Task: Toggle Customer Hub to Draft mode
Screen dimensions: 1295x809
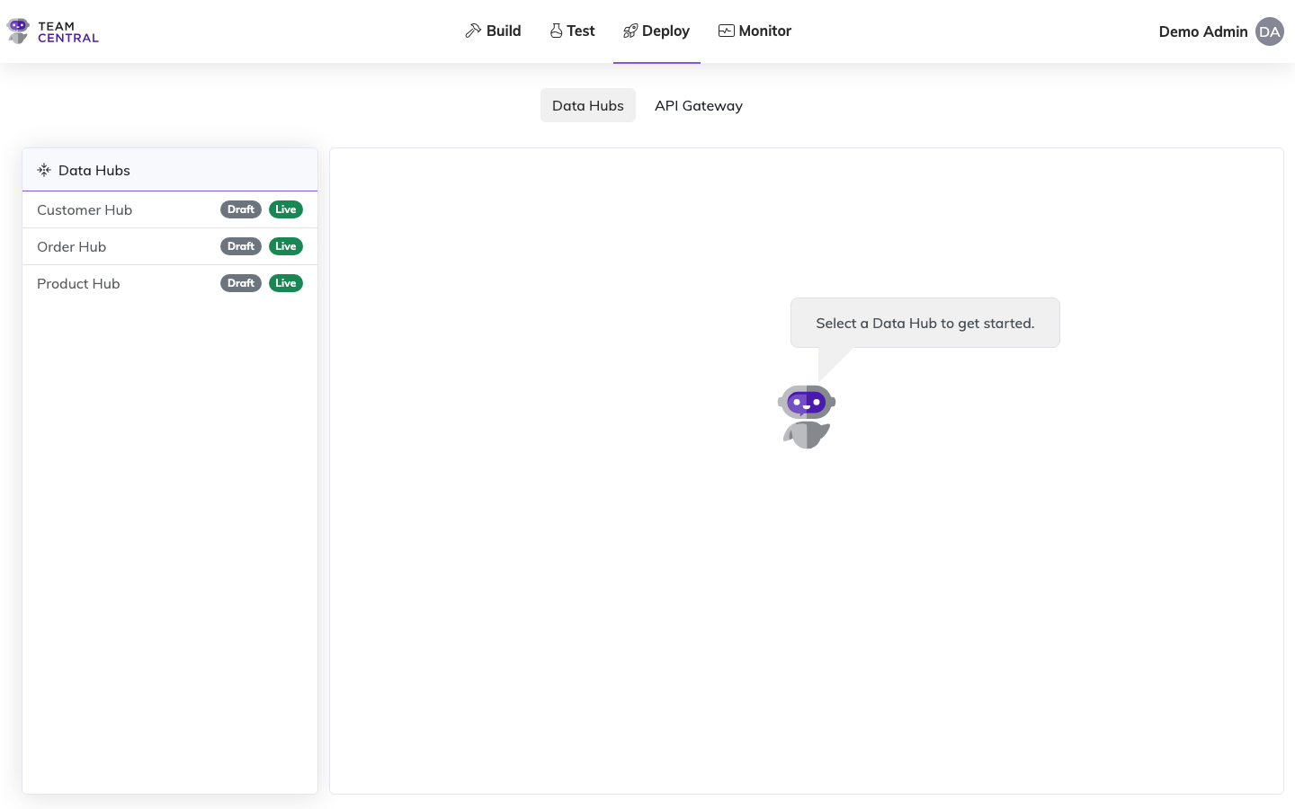Action: click(240, 209)
